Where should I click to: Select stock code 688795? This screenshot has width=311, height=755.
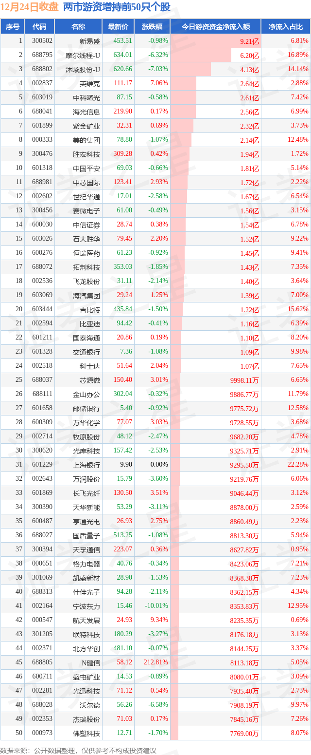coord(42,55)
